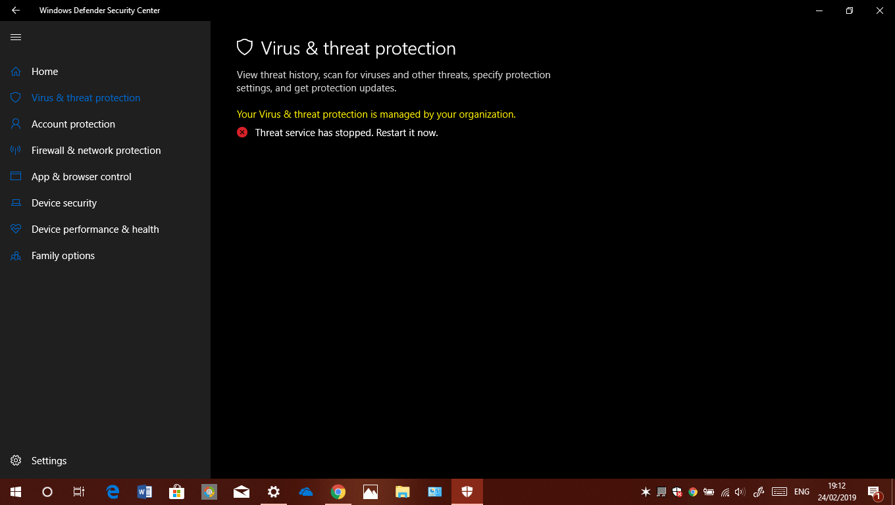Viewport: 895px width, 505px height.
Task: Open the gray square app icon beside Store
Action: (x=209, y=492)
